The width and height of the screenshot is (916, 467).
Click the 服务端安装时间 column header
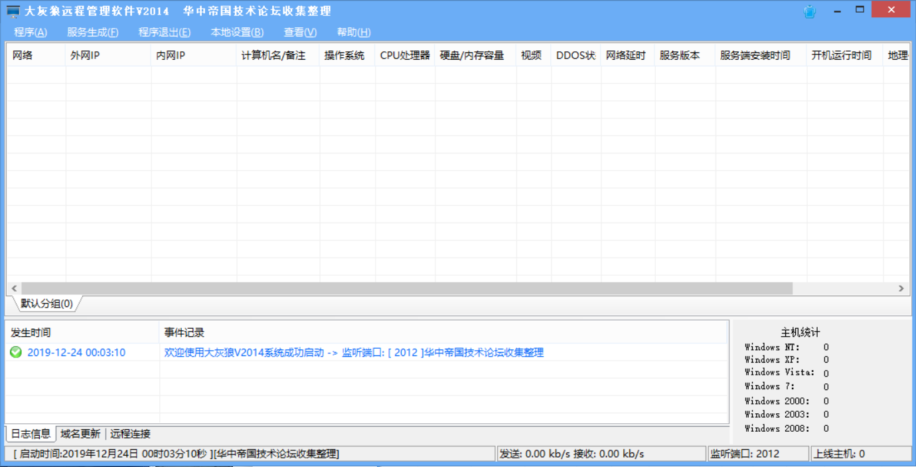click(761, 55)
